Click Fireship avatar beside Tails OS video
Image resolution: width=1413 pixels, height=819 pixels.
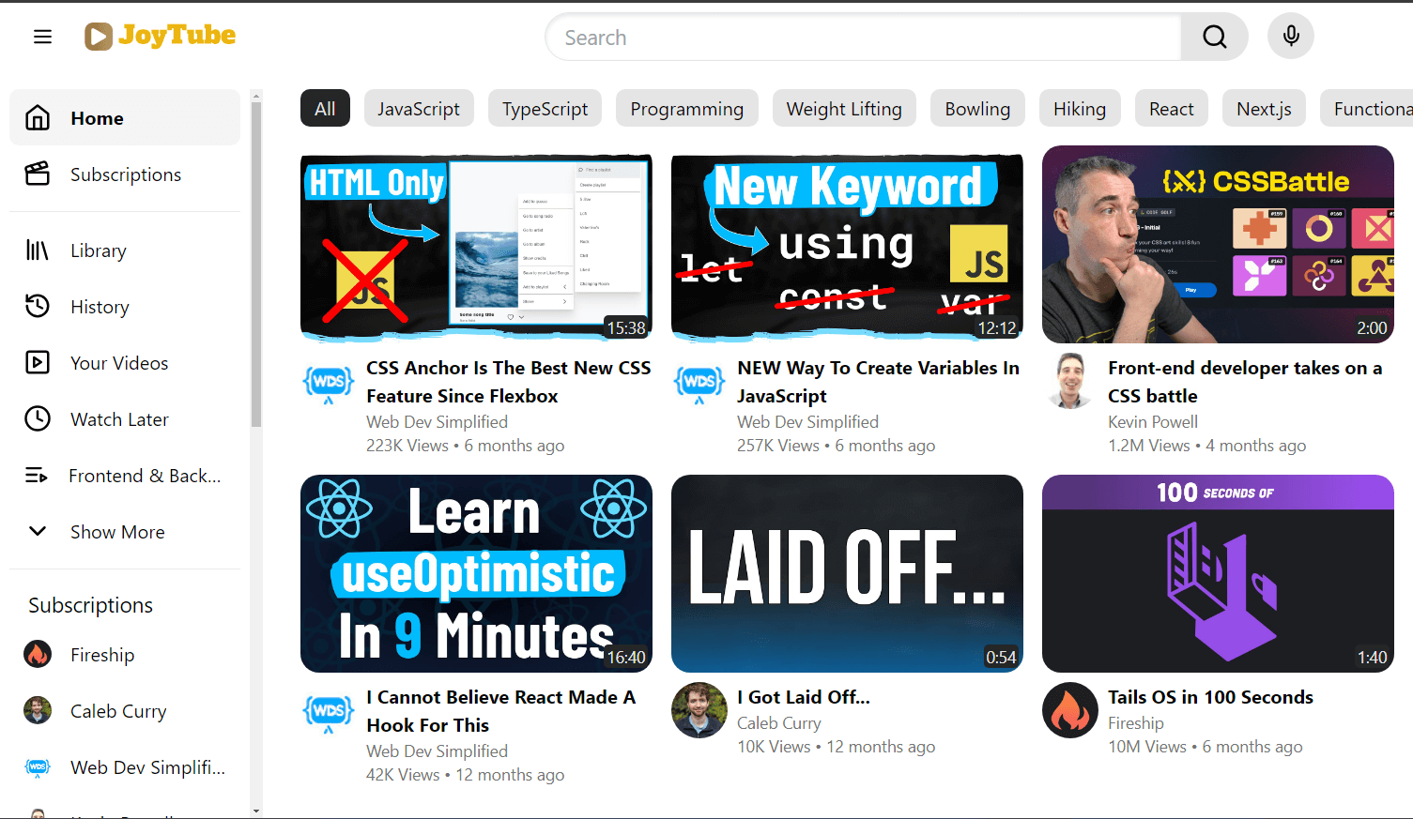tap(1070, 710)
